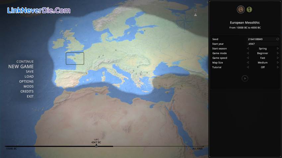Viewport: 282px width, 158px height.
Task: Toggle Tutorial with its left arrow
Action: [247, 67]
